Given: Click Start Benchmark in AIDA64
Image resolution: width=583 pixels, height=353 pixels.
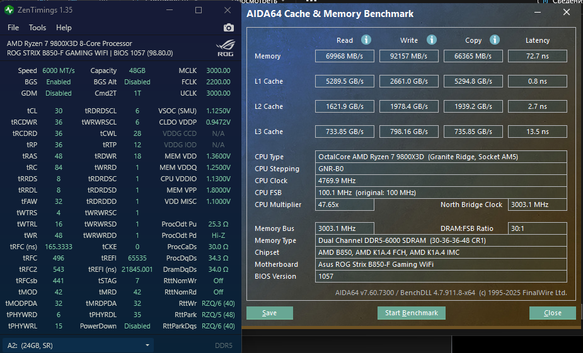Looking at the screenshot, I should tap(411, 313).
